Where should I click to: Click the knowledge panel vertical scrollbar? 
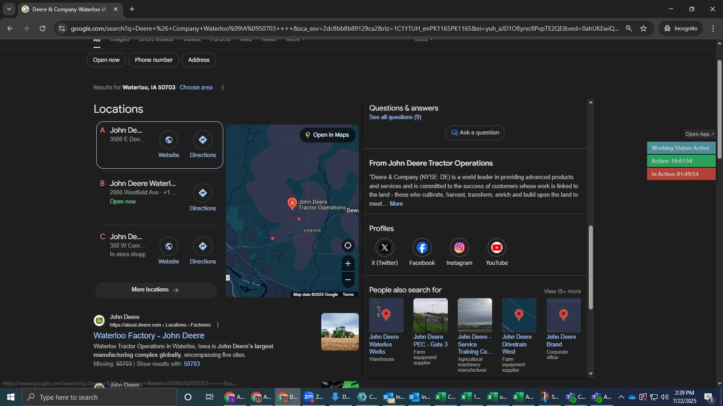[591, 268]
